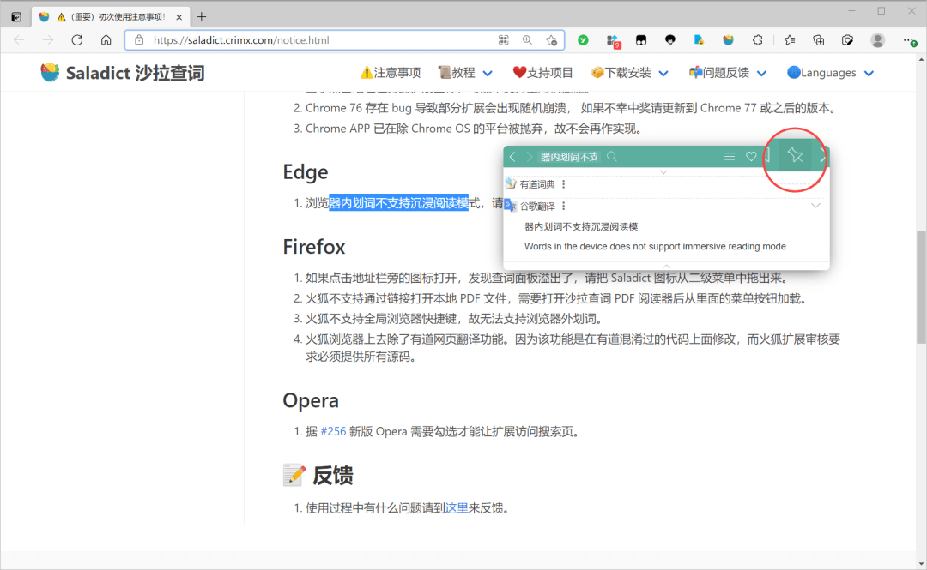Open the profile avatar menu
The height and width of the screenshot is (570, 927).
coord(877,40)
